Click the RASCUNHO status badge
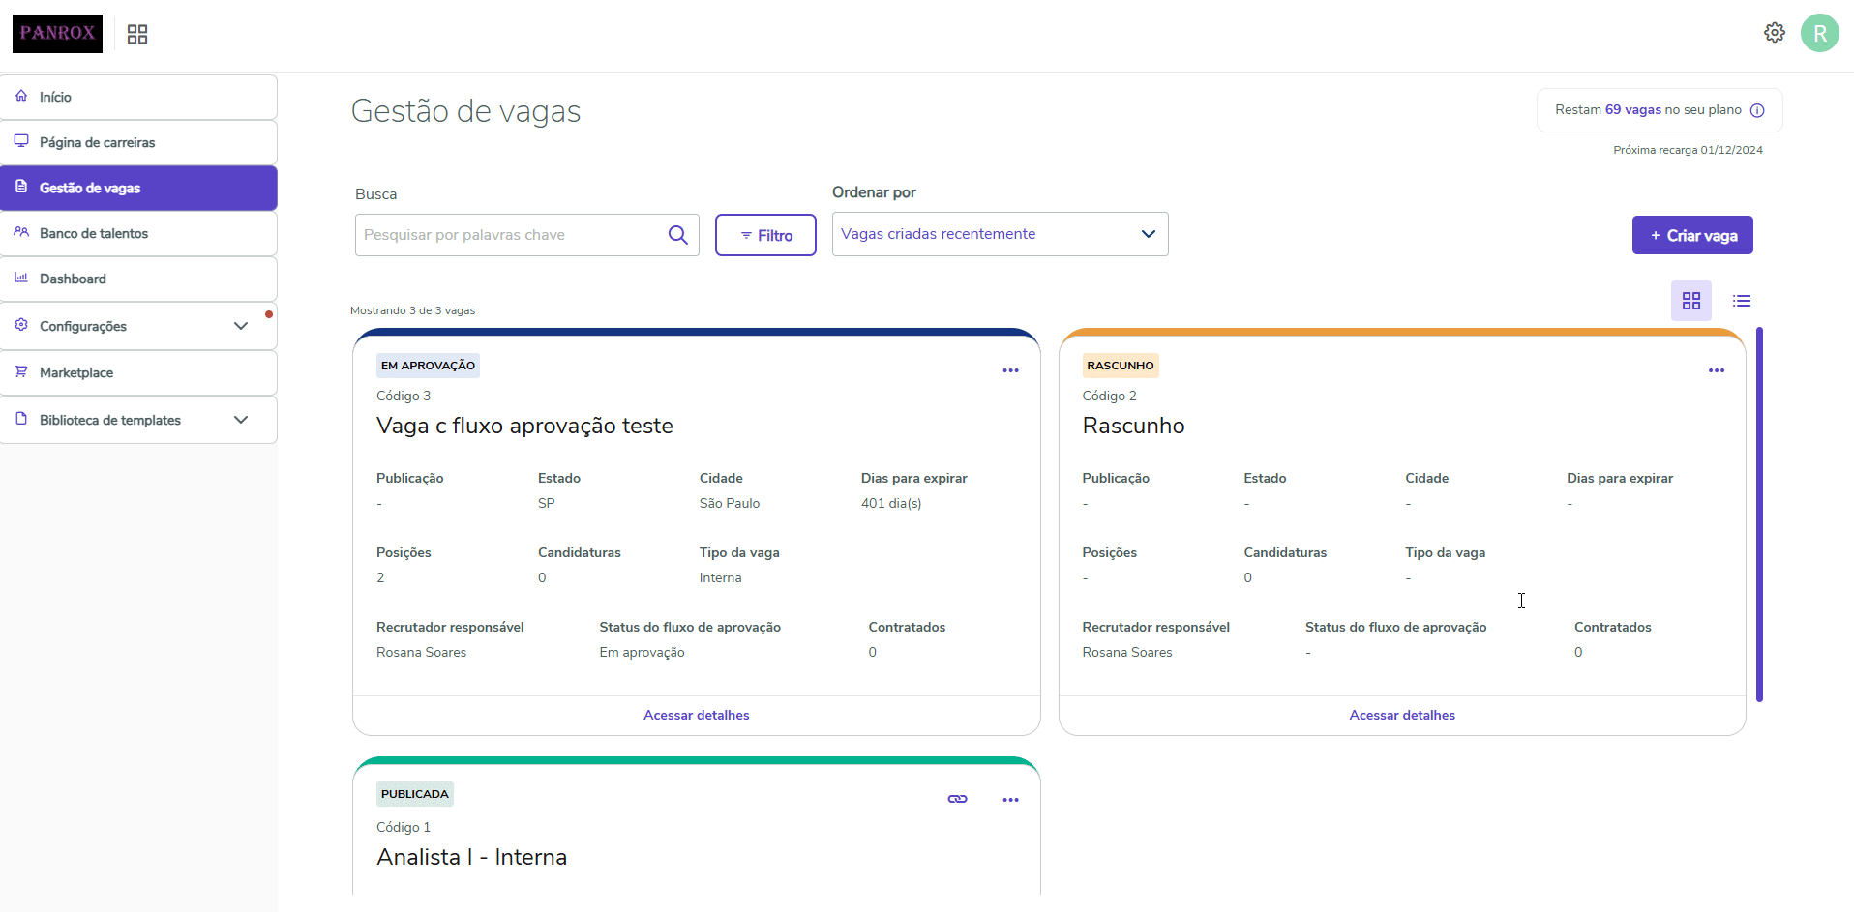Screen dimensions: 1854x912 coord(1121,366)
